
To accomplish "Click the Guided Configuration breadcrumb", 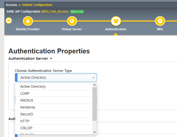I will pyautogui.click(x=37, y=5).
